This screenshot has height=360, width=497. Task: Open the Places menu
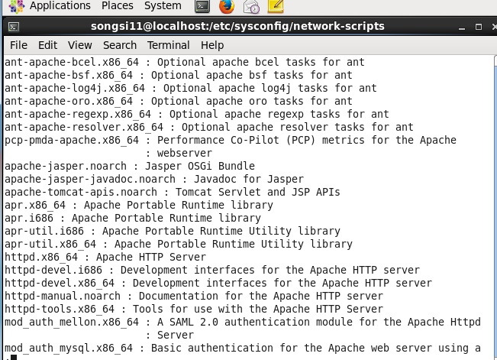(x=118, y=5)
